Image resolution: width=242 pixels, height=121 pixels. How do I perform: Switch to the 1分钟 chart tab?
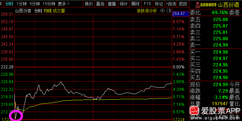[x=21, y=4]
